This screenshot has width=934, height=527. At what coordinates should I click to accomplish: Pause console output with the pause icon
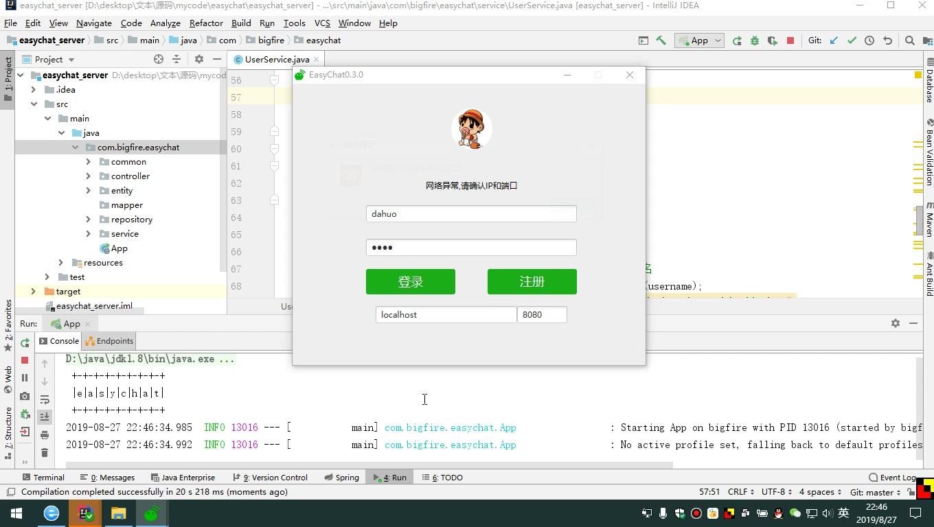24,377
